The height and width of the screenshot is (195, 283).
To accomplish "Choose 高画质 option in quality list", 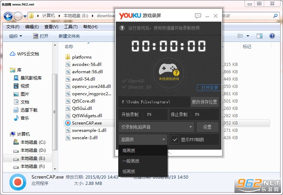I will tap(143, 151).
